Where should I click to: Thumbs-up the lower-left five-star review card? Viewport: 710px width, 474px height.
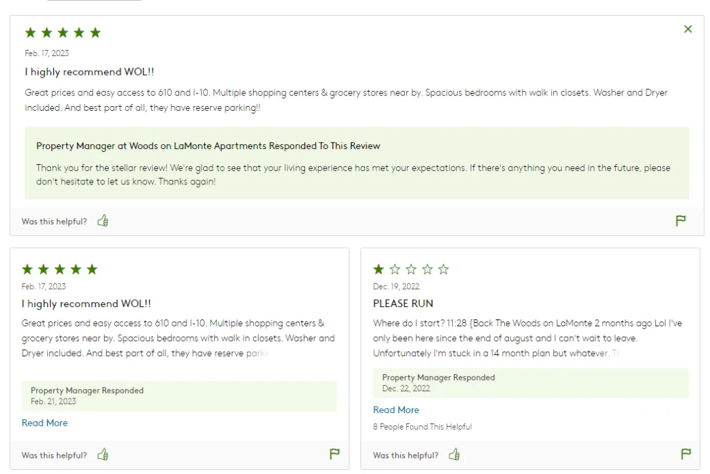coord(103,455)
